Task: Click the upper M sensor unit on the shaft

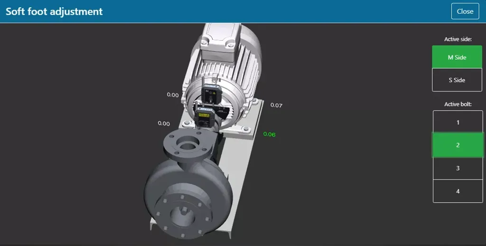Action: (x=208, y=92)
